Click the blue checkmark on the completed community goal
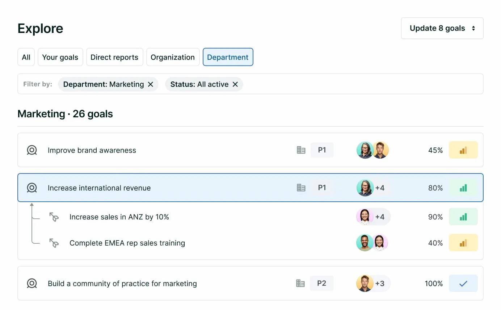Viewport: 501px width, 310px height. [x=463, y=284]
